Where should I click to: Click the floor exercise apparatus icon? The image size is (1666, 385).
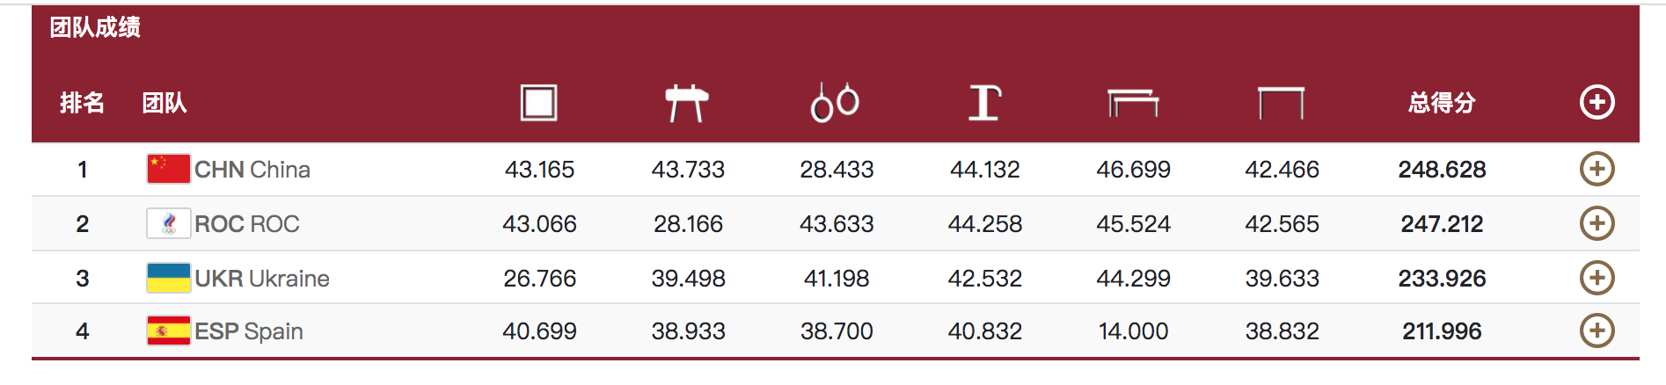(538, 103)
